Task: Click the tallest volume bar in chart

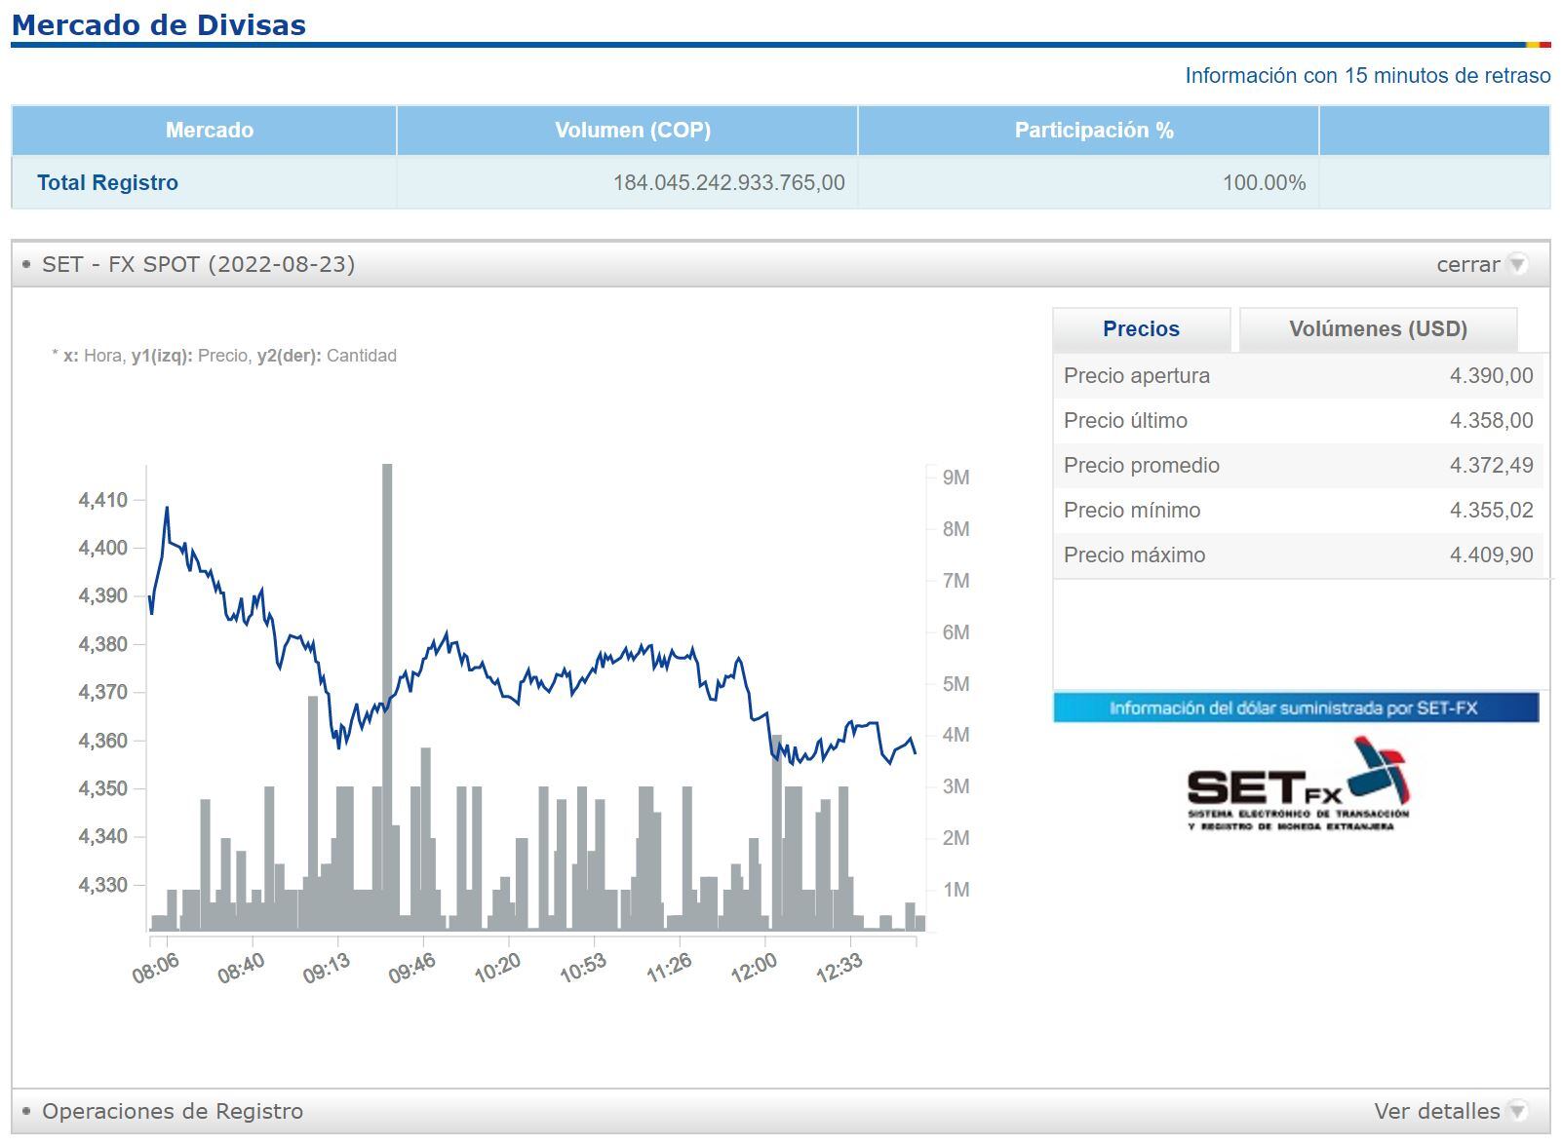Action: (387, 682)
